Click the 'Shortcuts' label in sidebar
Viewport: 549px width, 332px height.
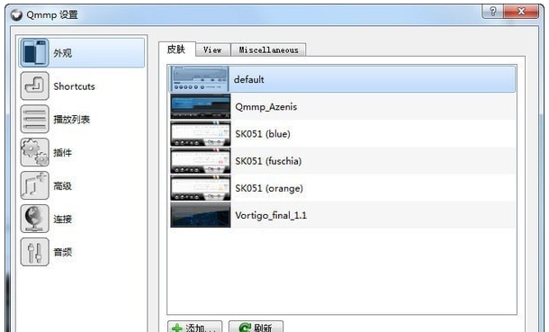(x=74, y=86)
